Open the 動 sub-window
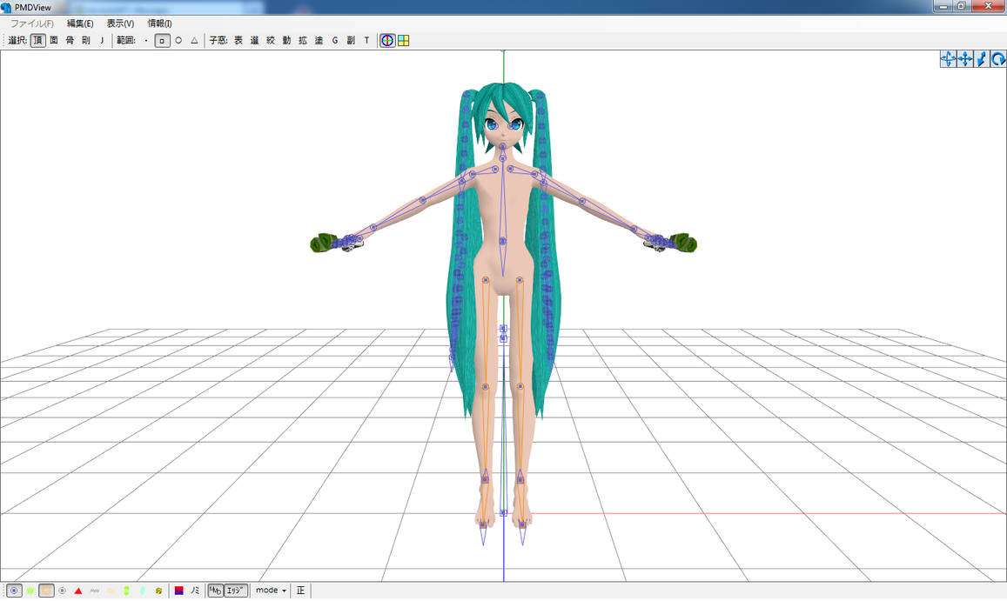This screenshot has height=601, width=1007. [286, 41]
